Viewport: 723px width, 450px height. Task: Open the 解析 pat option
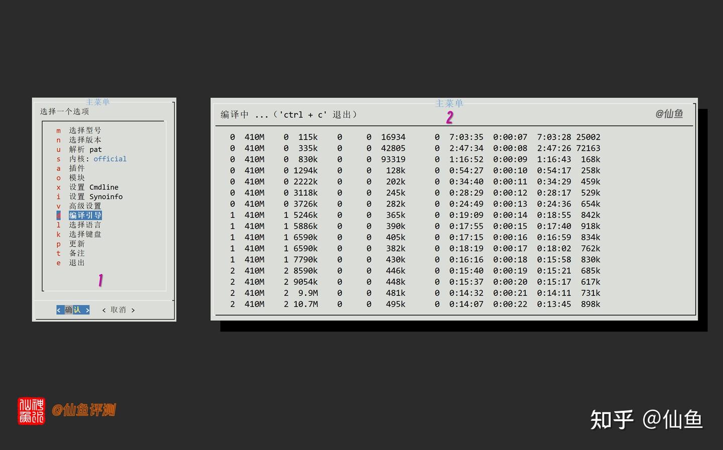click(x=79, y=149)
